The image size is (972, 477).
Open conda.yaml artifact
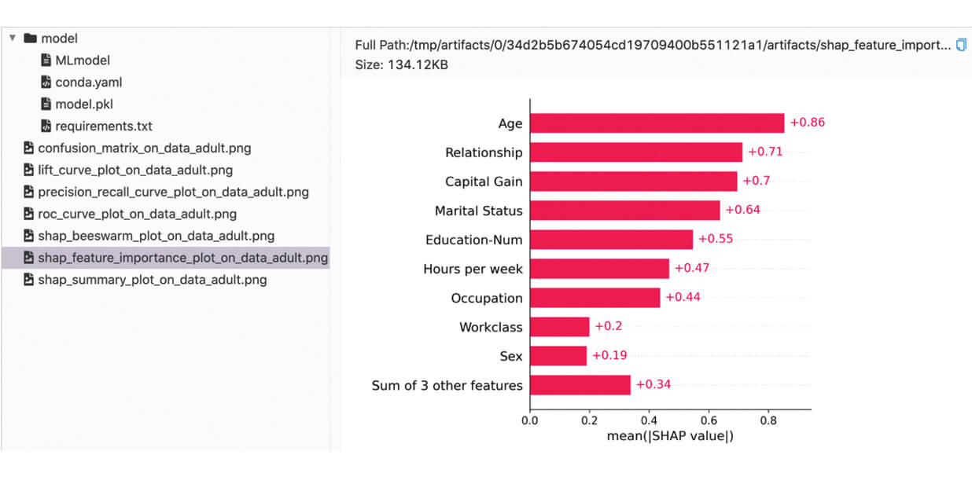[x=88, y=82]
